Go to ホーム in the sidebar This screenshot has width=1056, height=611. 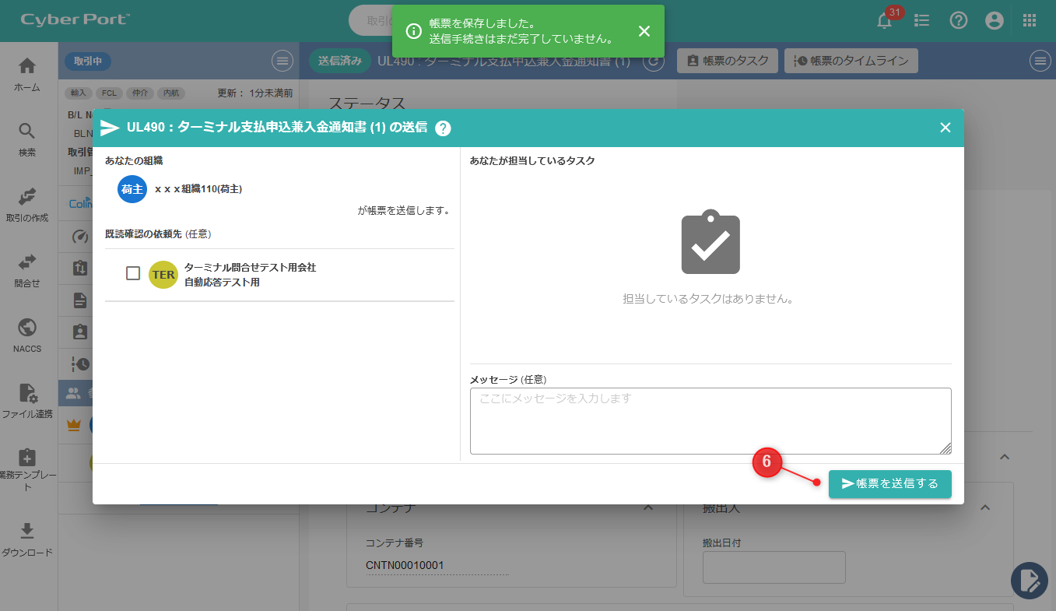point(27,74)
